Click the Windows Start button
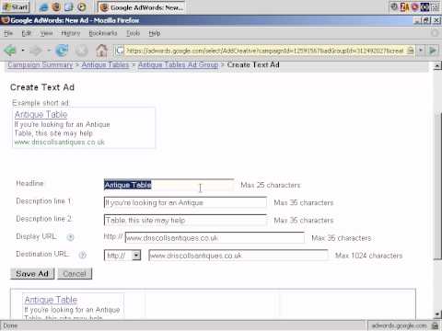 tap(16, 6)
